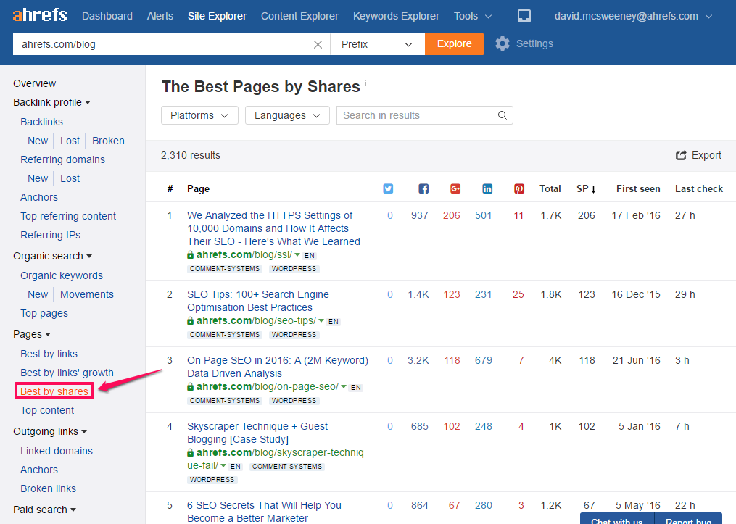Open Alerts in top navigation

[x=160, y=16]
